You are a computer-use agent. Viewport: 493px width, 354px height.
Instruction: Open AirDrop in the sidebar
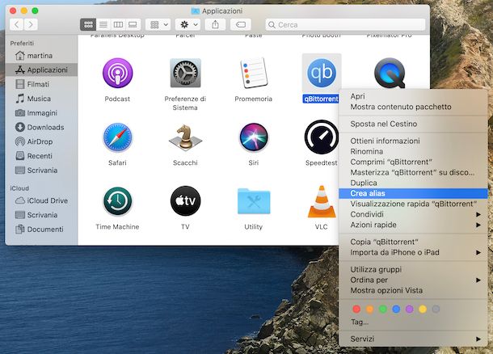coord(41,141)
